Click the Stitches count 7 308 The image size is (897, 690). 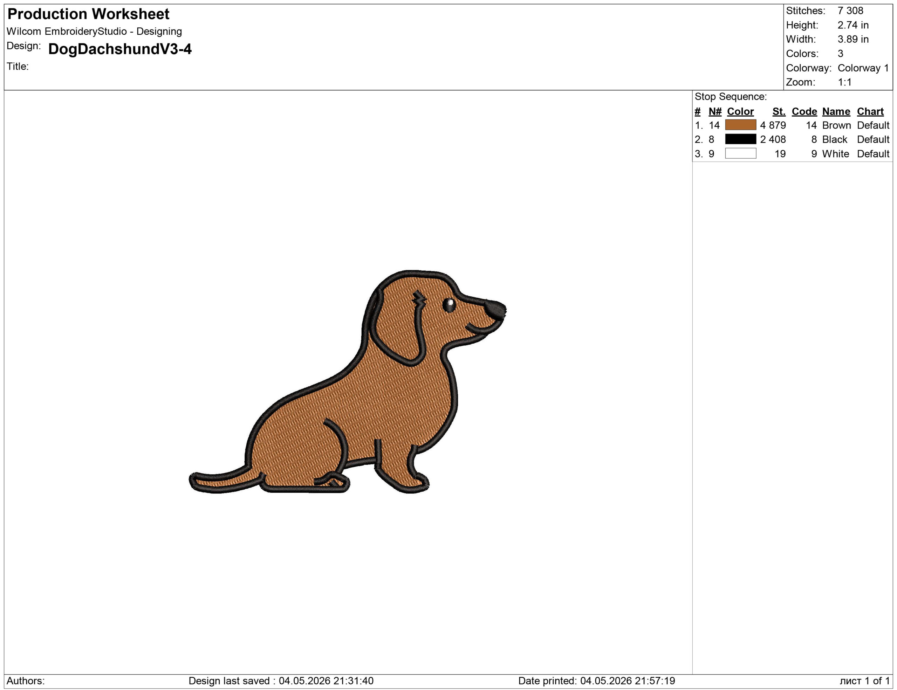pyautogui.click(x=850, y=11)
